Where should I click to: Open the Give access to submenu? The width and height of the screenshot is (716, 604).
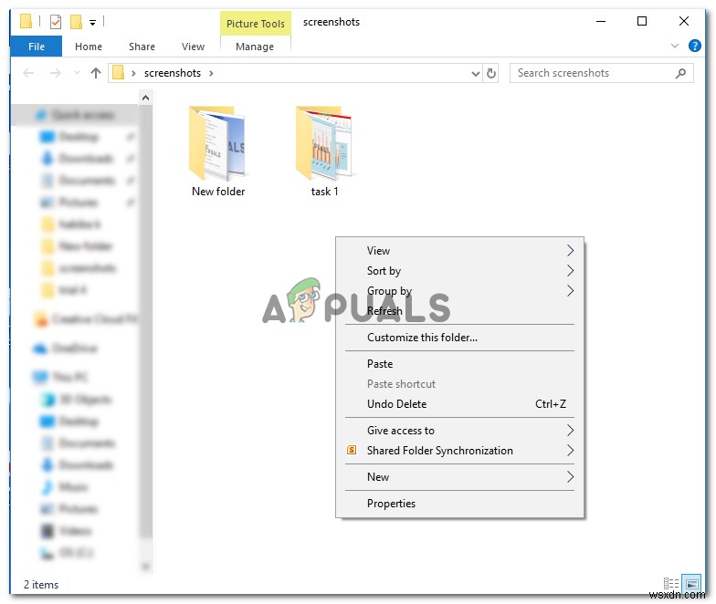(459, 431)
